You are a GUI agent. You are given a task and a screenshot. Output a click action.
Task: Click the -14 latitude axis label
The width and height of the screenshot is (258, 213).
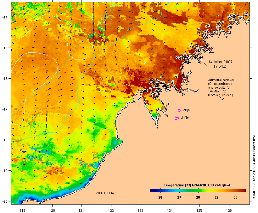pyautogui.click(x=4, y=17)
